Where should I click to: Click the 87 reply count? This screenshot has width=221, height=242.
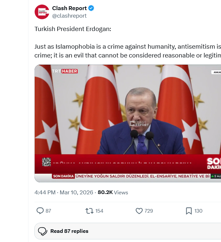[x=48, y=211]
